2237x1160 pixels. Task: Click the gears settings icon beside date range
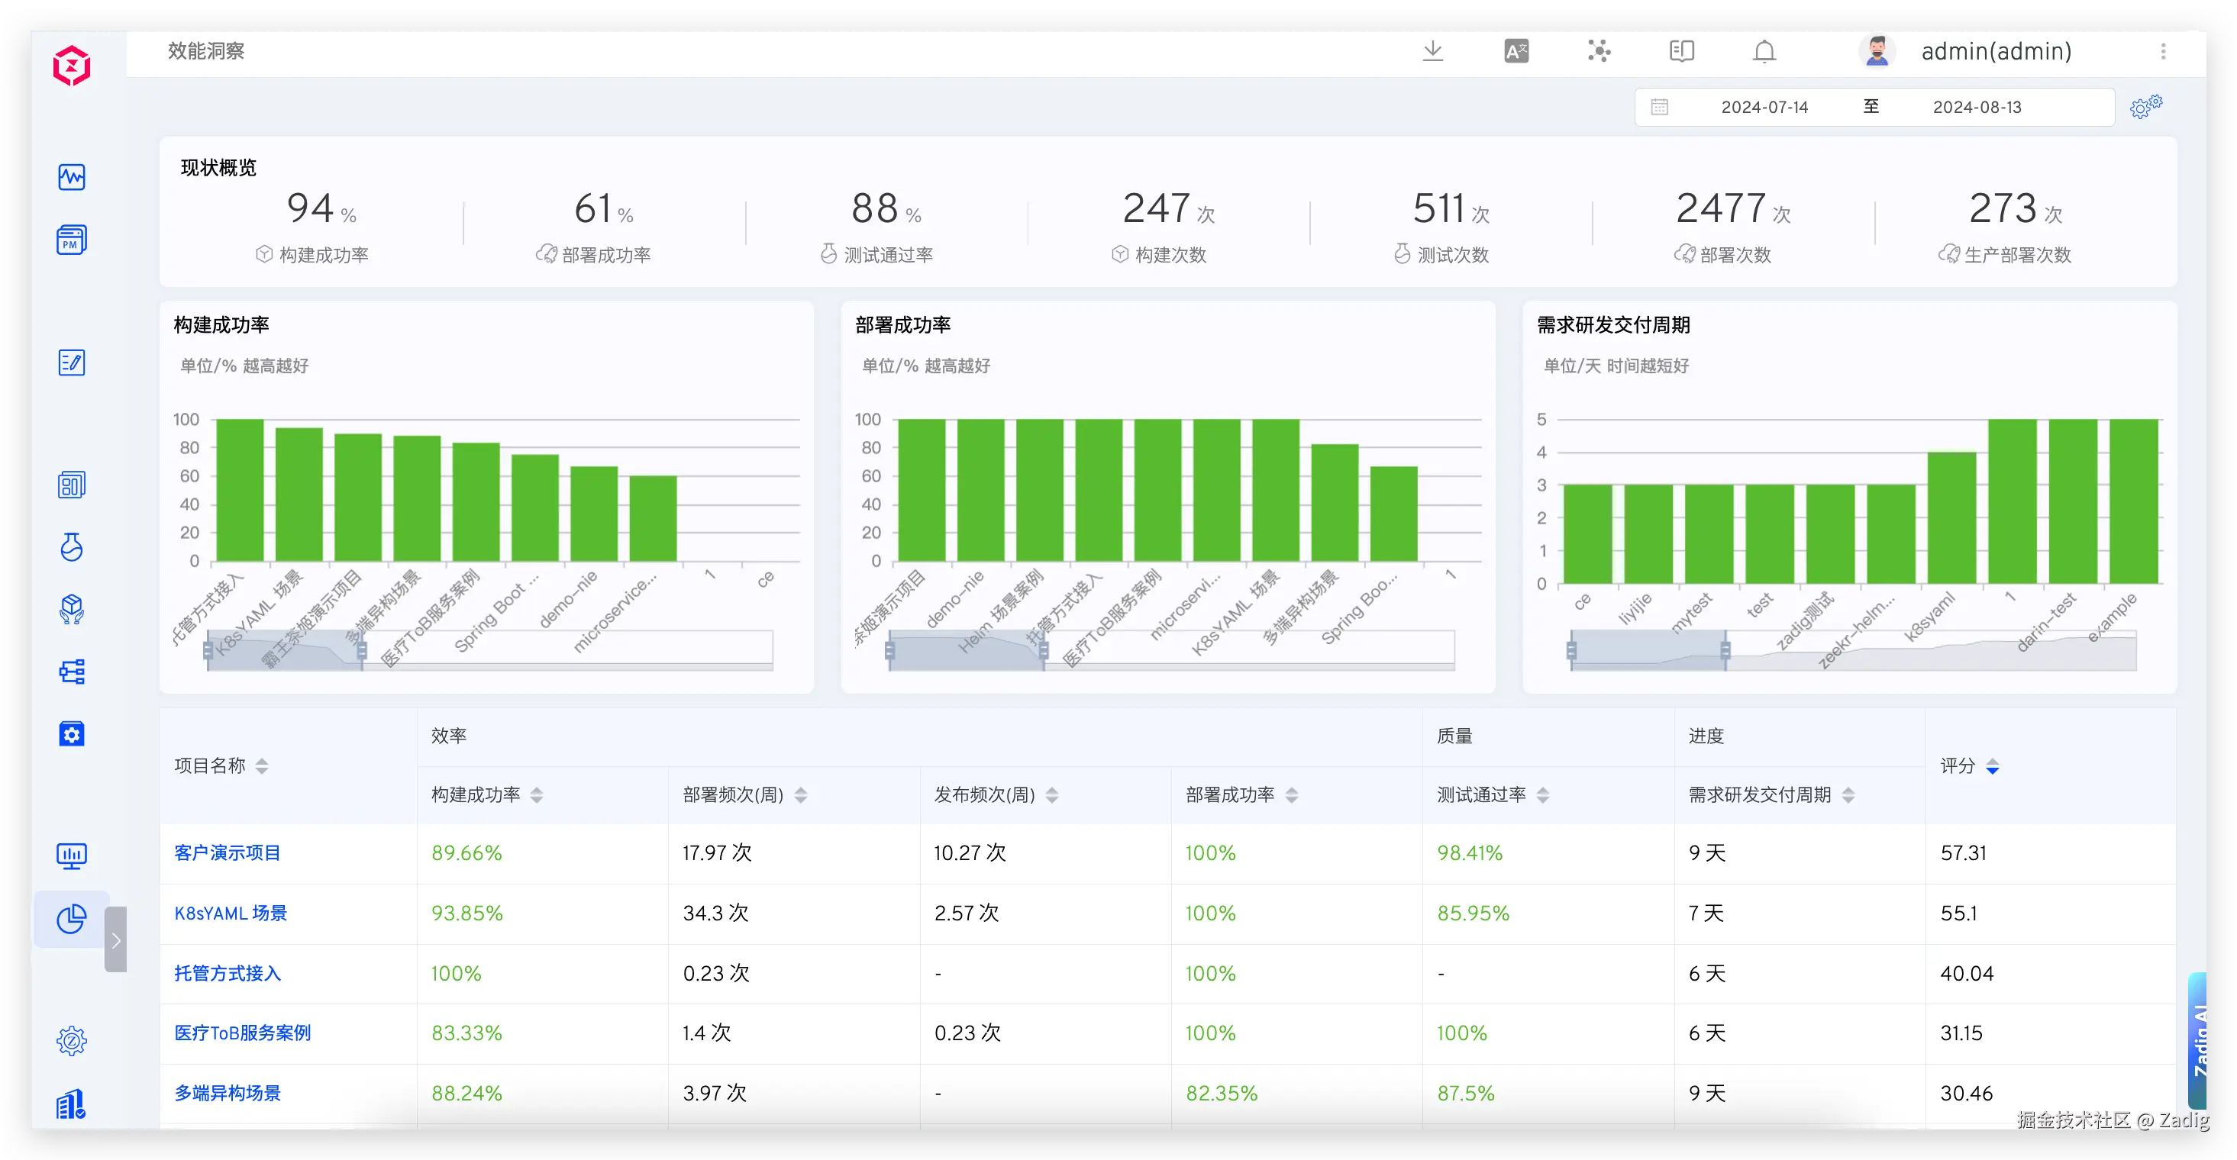pos(2146,106)
